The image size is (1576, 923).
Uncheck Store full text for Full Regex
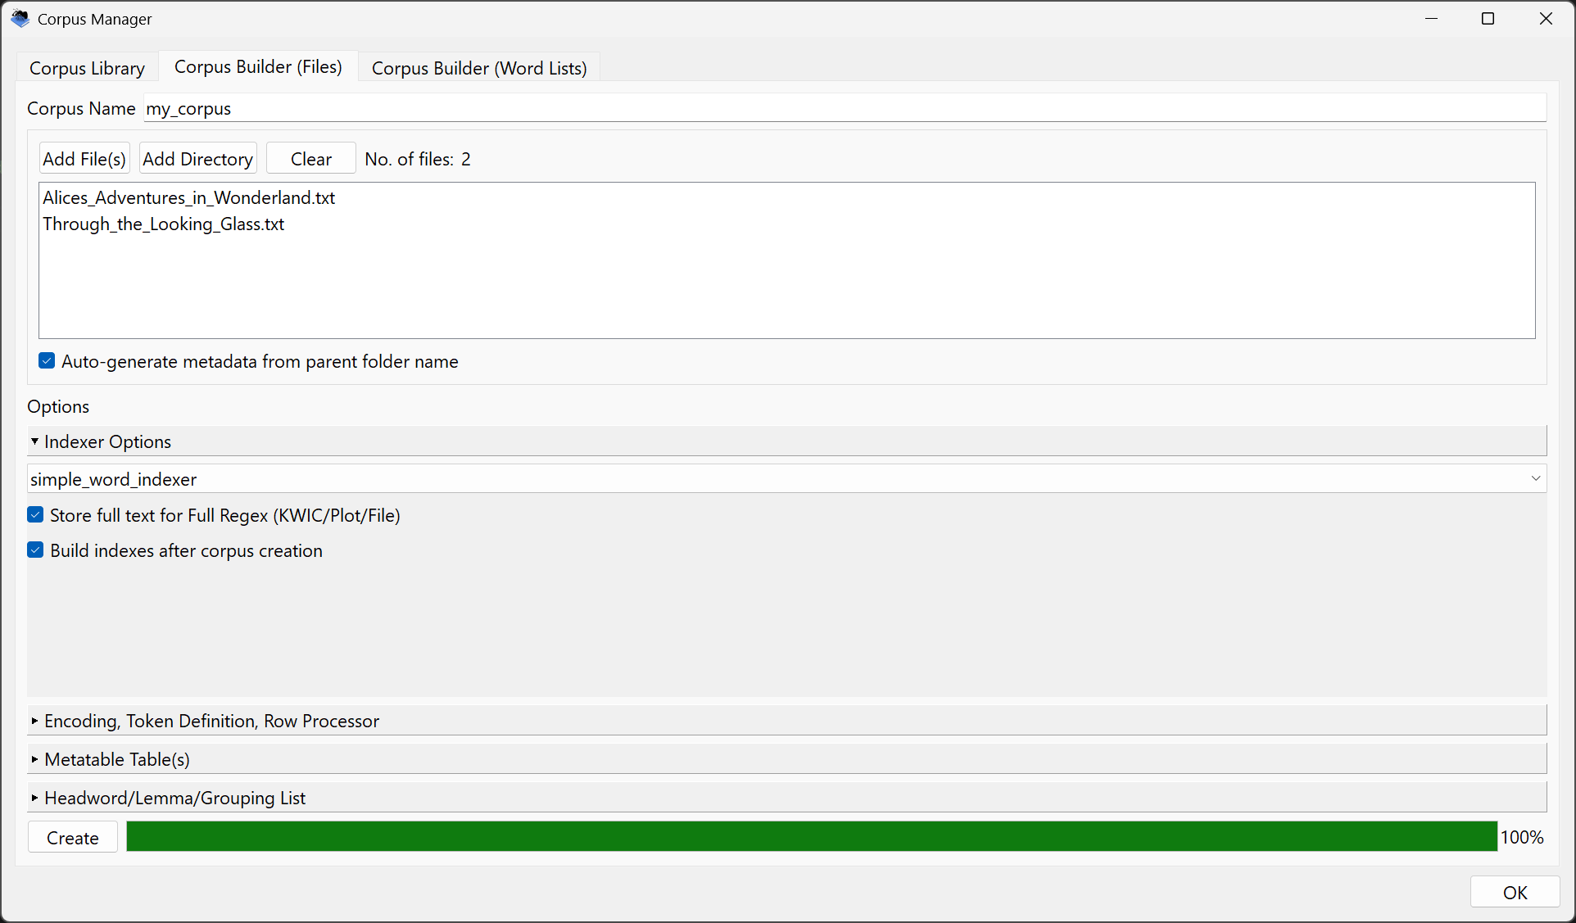click(x=35, y=515)
